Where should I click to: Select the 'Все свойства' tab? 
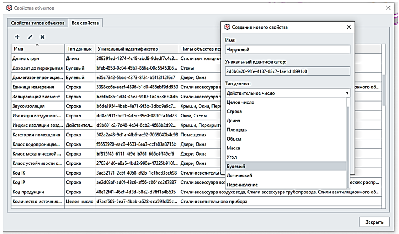click(x=85, y=23)
